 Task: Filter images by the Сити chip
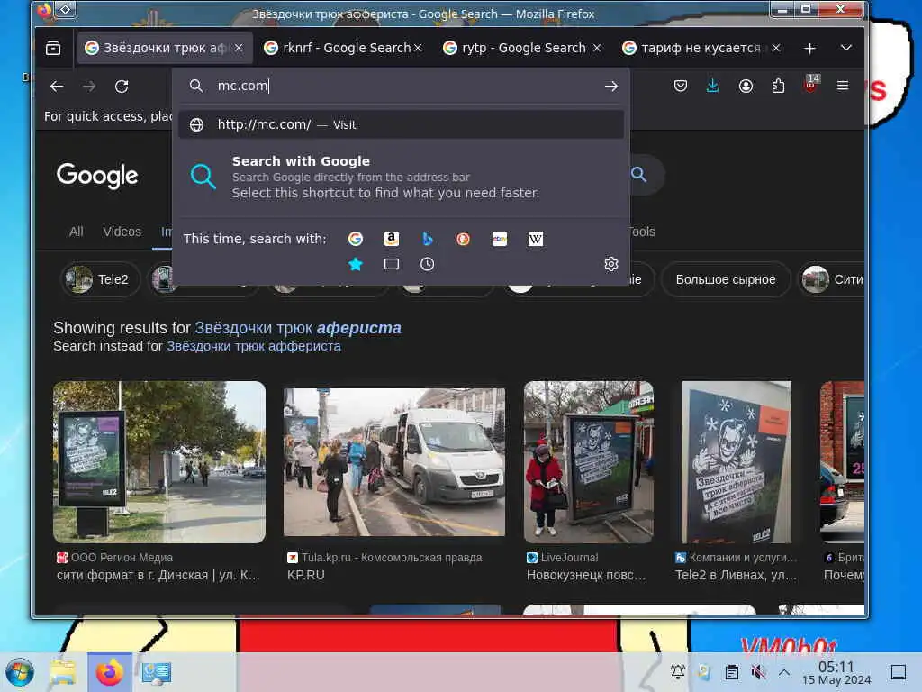[832, 279]
